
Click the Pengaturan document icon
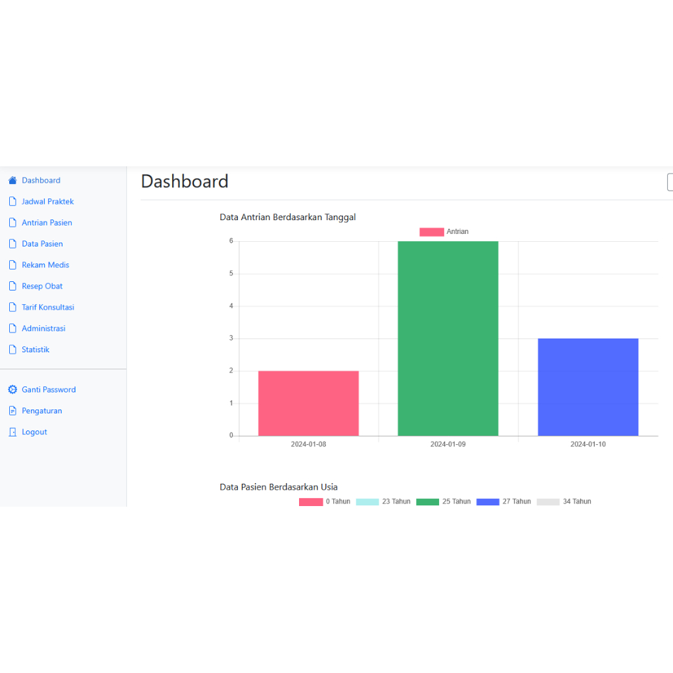tap(12, 411)
